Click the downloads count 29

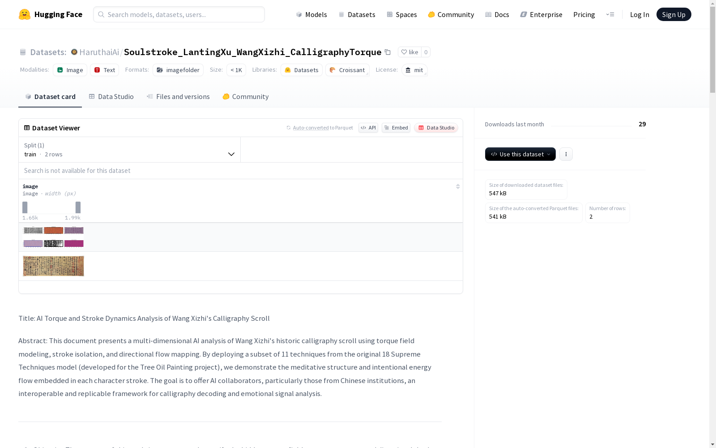pos(642,124)
